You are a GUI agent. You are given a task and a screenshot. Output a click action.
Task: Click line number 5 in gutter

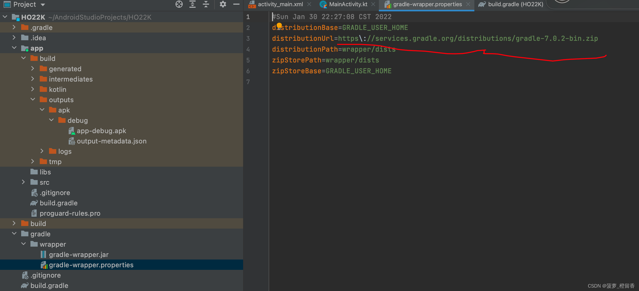(x=248, y=60)
